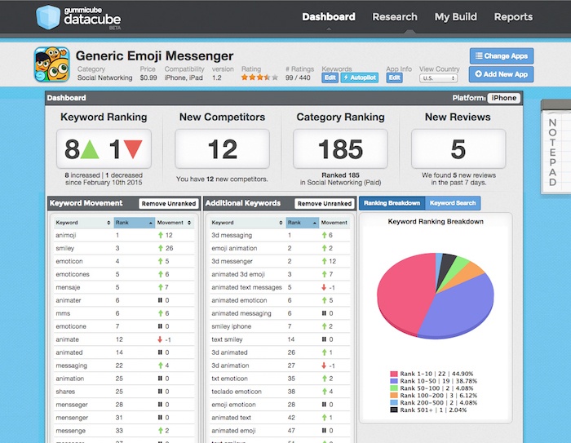Click the New Reviews 5 box

click(x=458, y=149)
